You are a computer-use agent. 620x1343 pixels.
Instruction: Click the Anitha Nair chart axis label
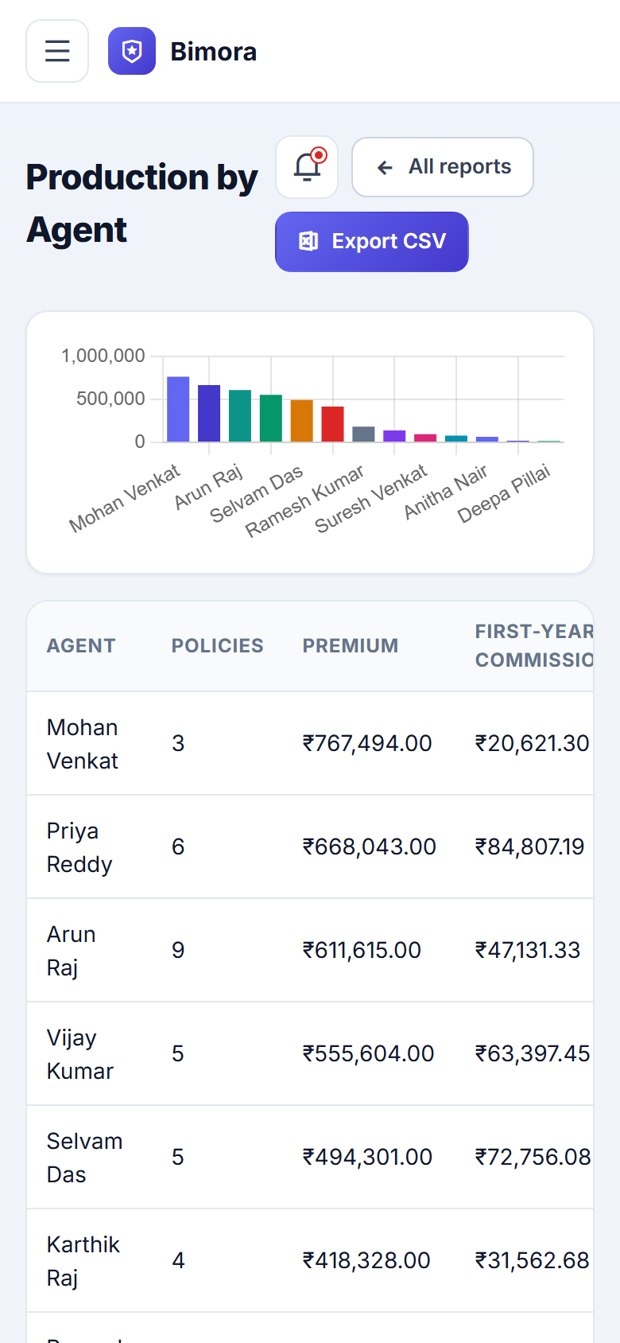coord(446,492)
